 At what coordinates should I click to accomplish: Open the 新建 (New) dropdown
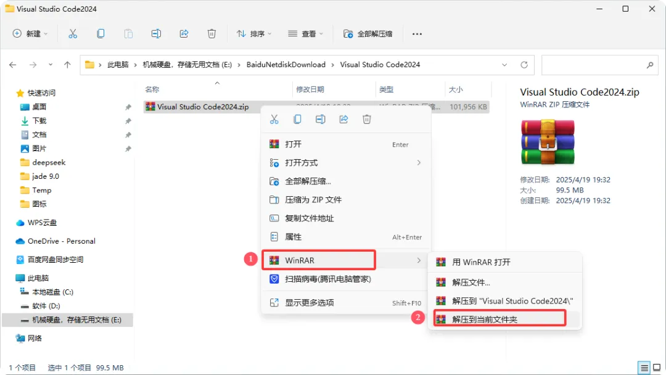coord(30,33)
